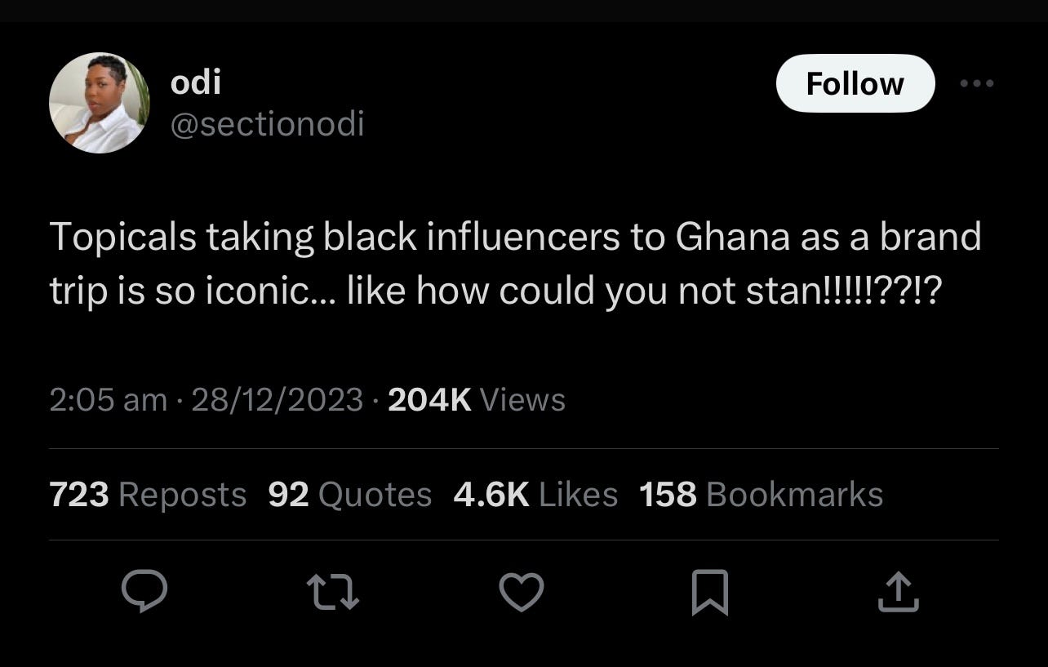Like the tweet with the heart icon

(521, 592)
